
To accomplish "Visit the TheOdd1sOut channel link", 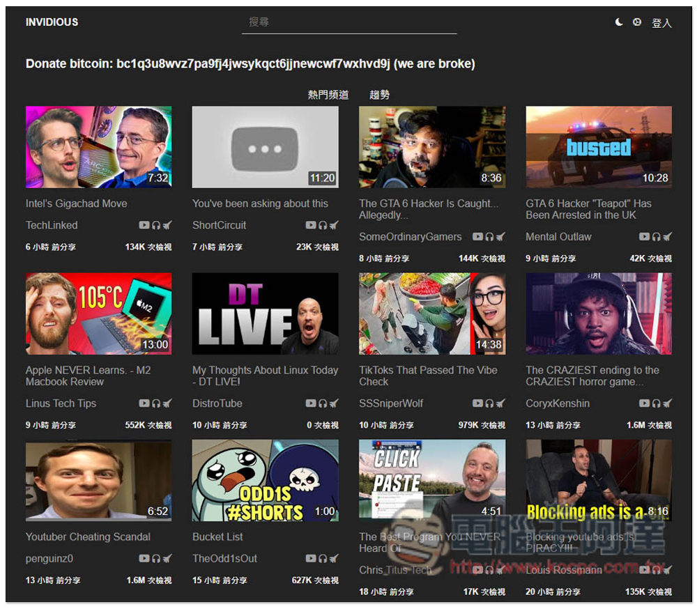I will pyautogui.click(x=224, y=558).
